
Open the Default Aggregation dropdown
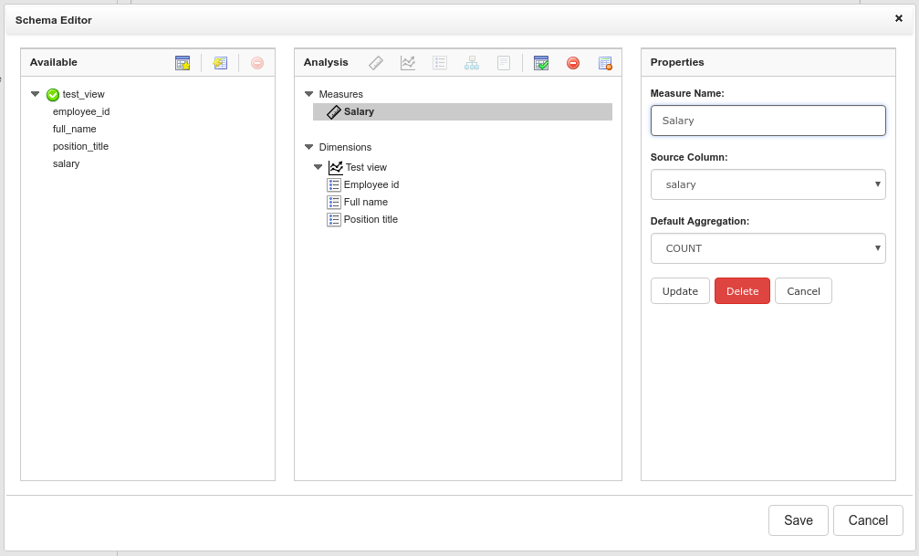[768, 248]
